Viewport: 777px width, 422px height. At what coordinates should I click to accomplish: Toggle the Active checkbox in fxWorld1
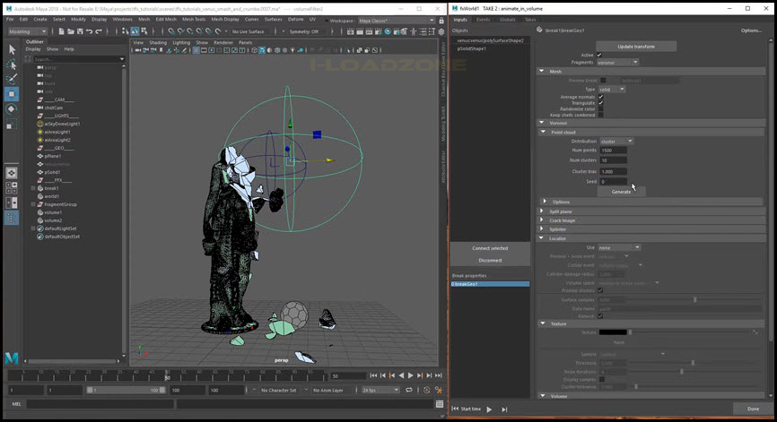[599, 55]
